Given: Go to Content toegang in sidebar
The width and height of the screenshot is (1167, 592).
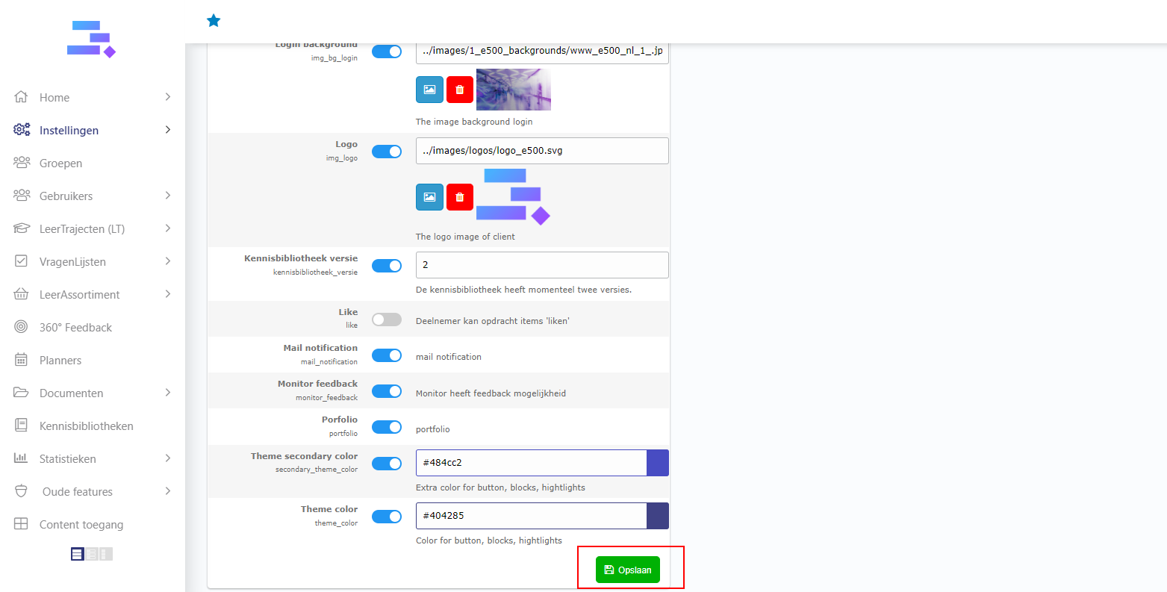Looking at the screenshot, I should point(81,524).
